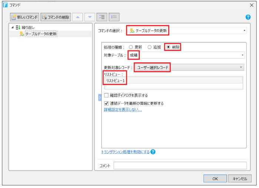This screenshot has width=259, height=188.
Task: Click the outdent list toolbar icon
Action: (x=114, y=17)
